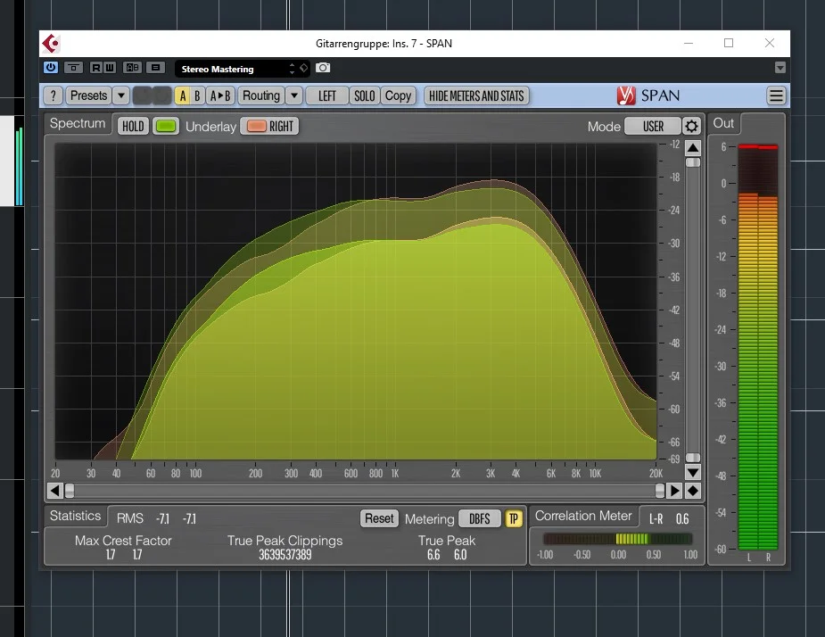Image resolution: width=825 pixels, height=637 pixels.
Task: Click HIDE METERS AND STATS button
Action: [x=476, y=95]
